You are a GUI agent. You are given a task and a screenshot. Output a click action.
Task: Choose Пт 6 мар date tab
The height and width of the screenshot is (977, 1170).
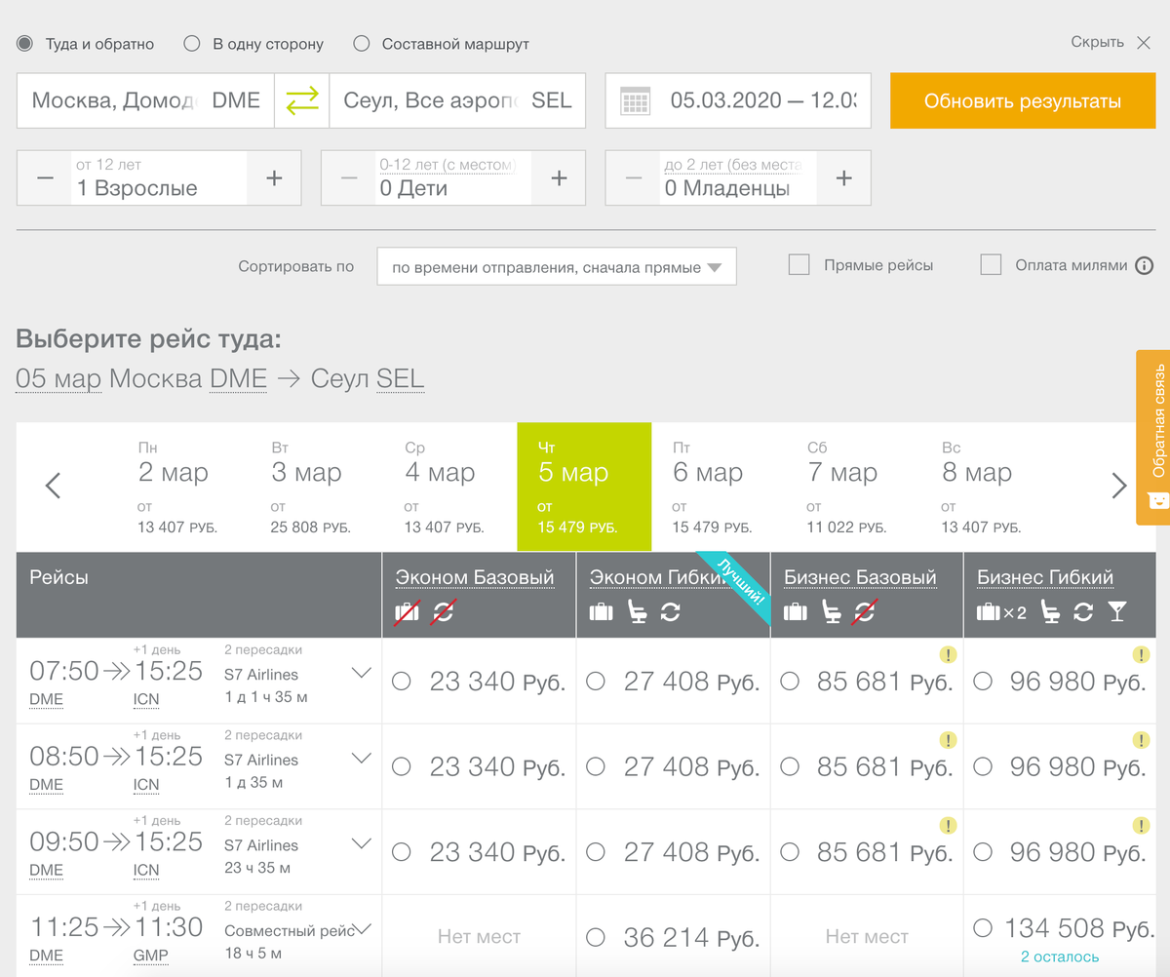719,487
